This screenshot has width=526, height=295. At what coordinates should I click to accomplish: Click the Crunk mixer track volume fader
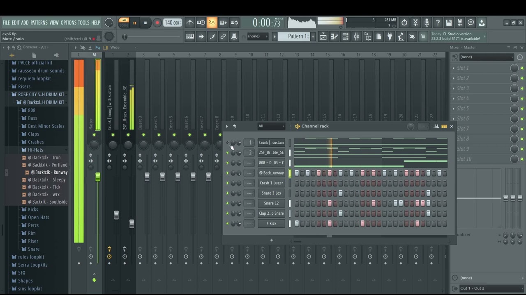pyautogui.click(x=116, y=215)
